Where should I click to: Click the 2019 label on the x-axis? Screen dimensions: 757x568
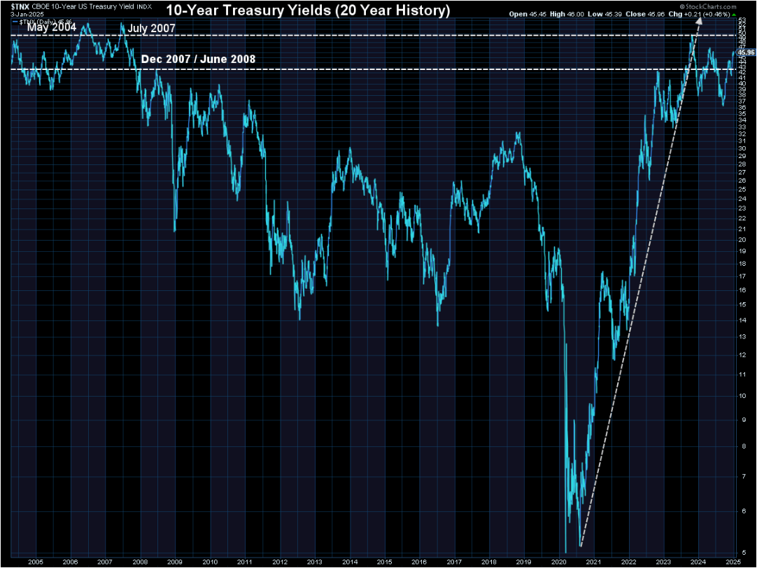[x=524, y=562]
